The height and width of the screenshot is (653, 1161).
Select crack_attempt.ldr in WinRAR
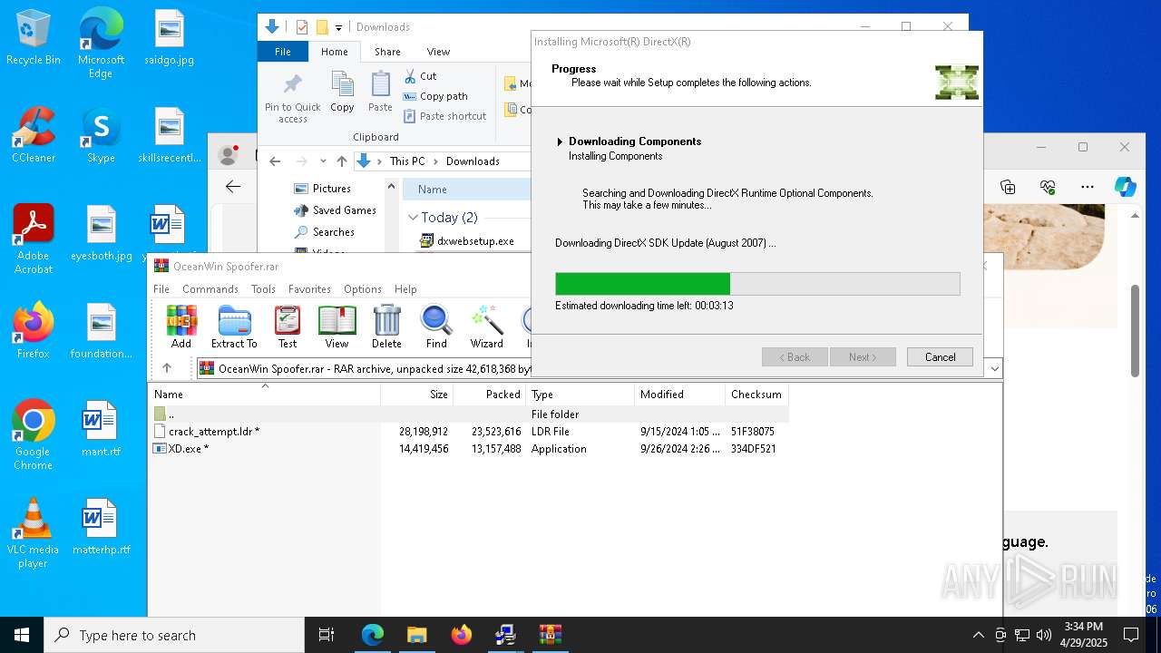point(468,432)
